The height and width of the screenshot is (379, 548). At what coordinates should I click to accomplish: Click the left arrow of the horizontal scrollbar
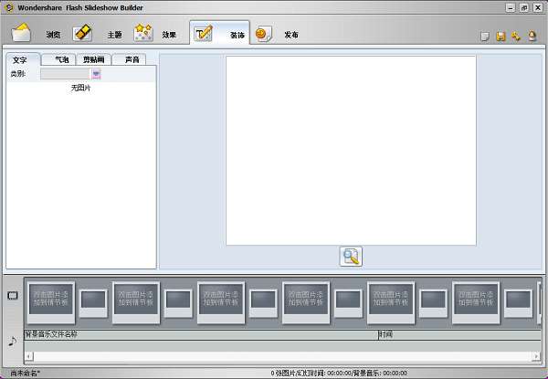point(29,356)
